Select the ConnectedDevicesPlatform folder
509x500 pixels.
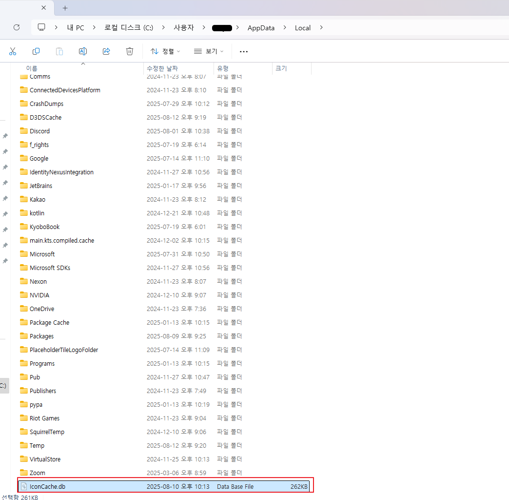[x=65, y=90]
